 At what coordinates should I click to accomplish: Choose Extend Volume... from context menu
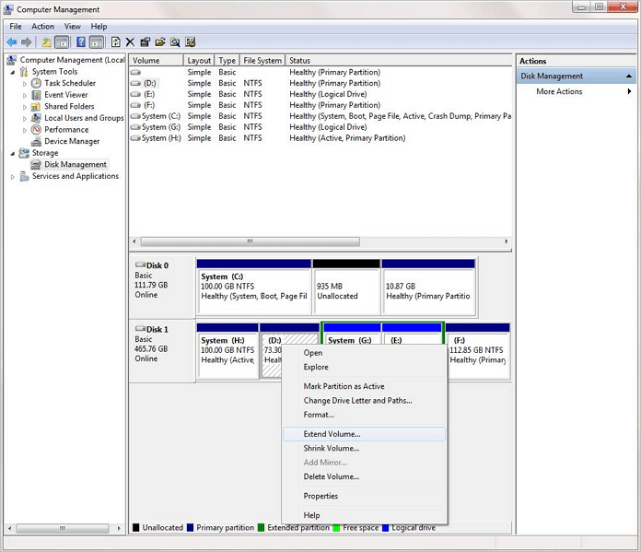(x=332, y=434)
